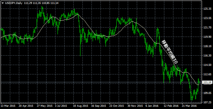Image resolution: width=213 pixels, height=109 pixels.
Task: Select the 27 May 2015 date label
Action: (45, 106)
